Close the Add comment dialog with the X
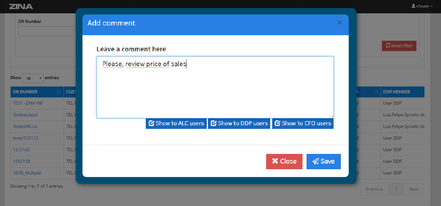Viewport: 441px width, 206px height. click(340, 22)
